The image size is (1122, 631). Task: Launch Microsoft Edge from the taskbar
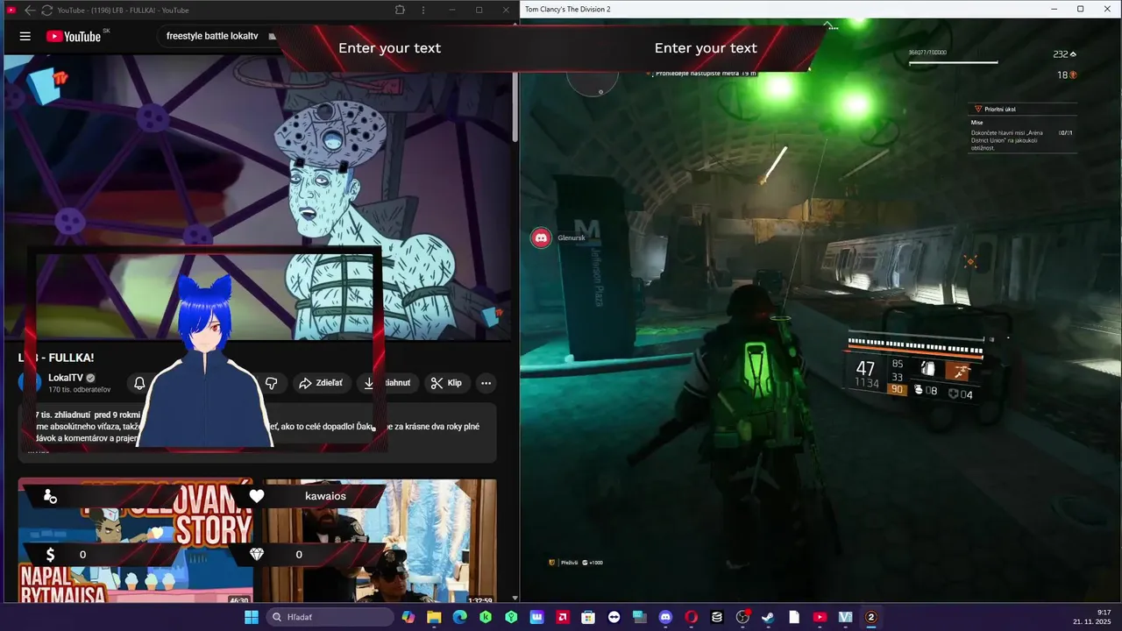[x=459, y=617]
